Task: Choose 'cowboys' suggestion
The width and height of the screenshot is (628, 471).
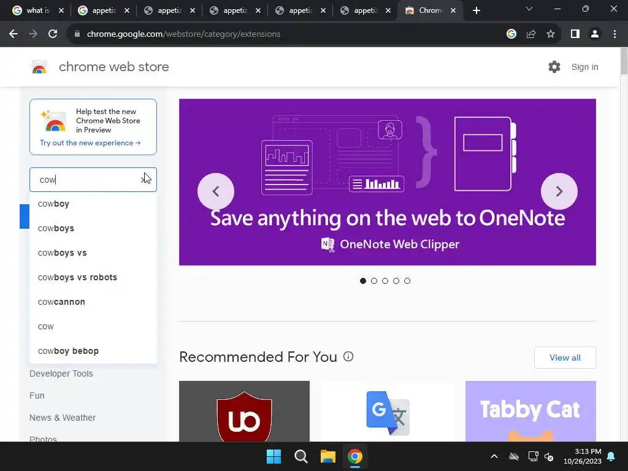Action: coord(93,228)
